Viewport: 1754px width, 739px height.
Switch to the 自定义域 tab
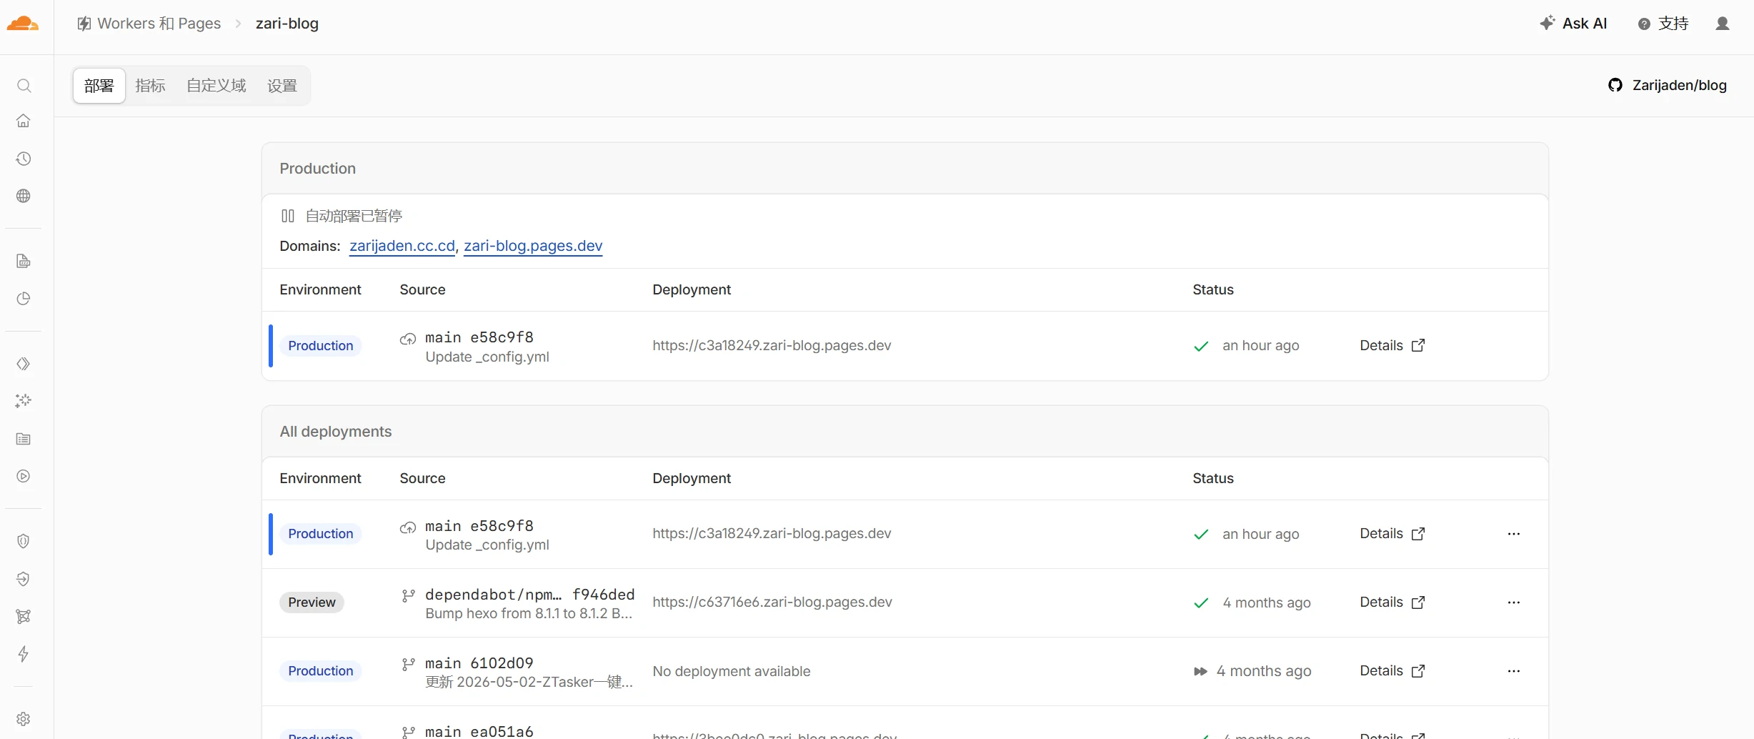coord(216,86)
